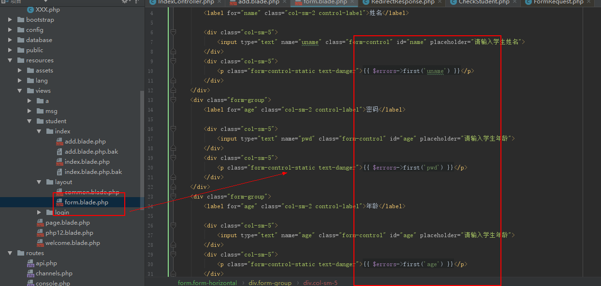Close the CheckStudent.php editor tab
The height and width of the screenshot is (286, 601).
click(x=514, y=2)
